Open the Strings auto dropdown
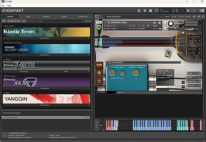Screen dimensions: 206x142 194,41
